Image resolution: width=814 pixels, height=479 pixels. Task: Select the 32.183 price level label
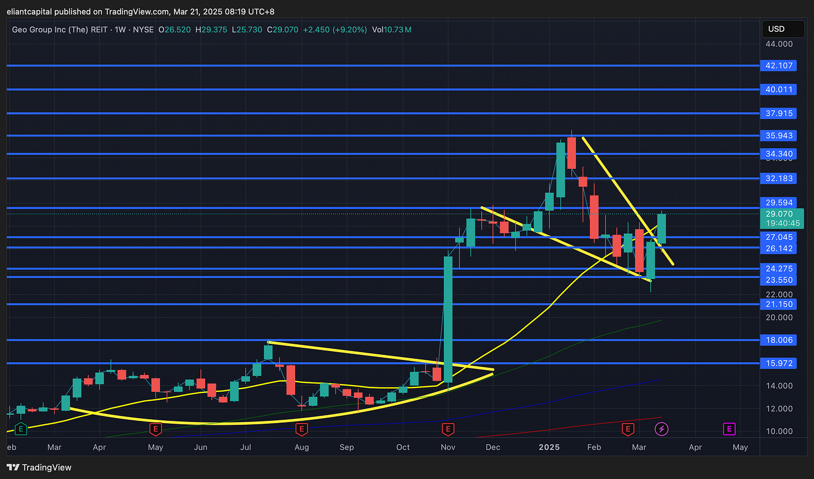tap(779, 178)
